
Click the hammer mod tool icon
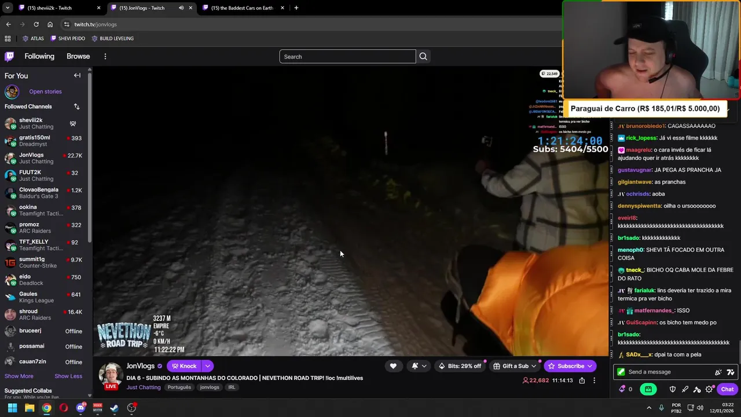pos(697,389)
